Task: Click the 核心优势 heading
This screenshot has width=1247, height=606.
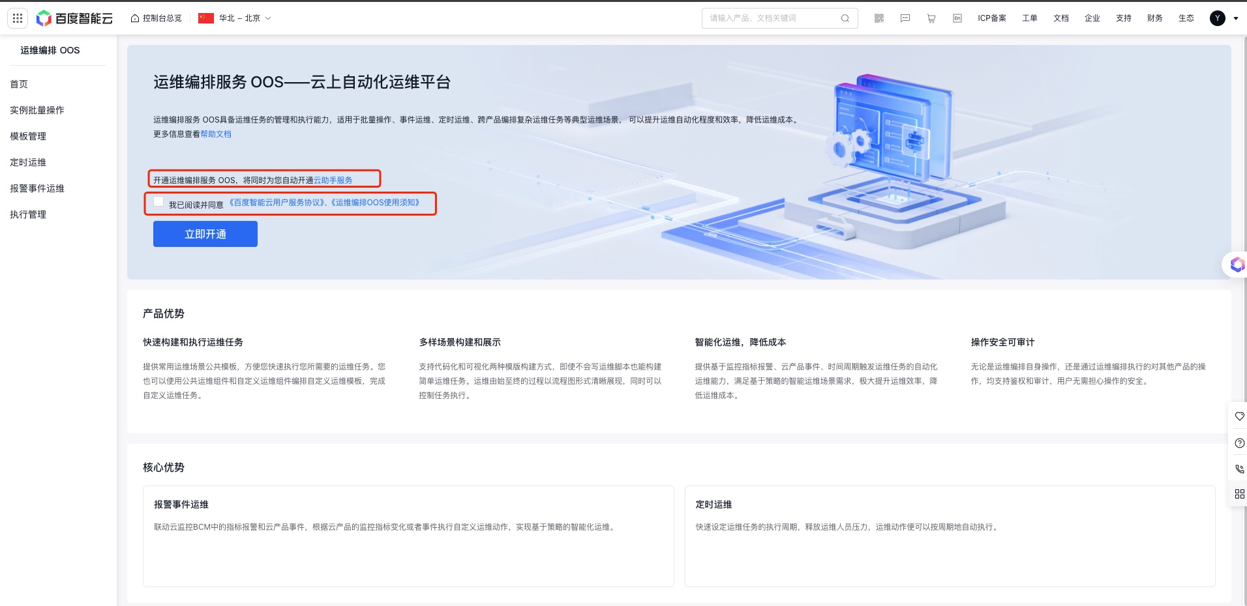Action: (164, 467)
